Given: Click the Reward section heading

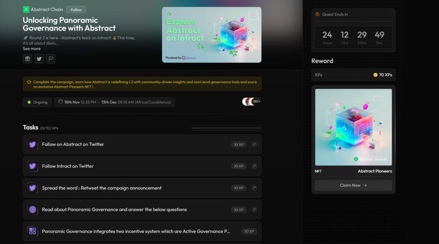Looking at the screenshot, I should coord(322,61).
